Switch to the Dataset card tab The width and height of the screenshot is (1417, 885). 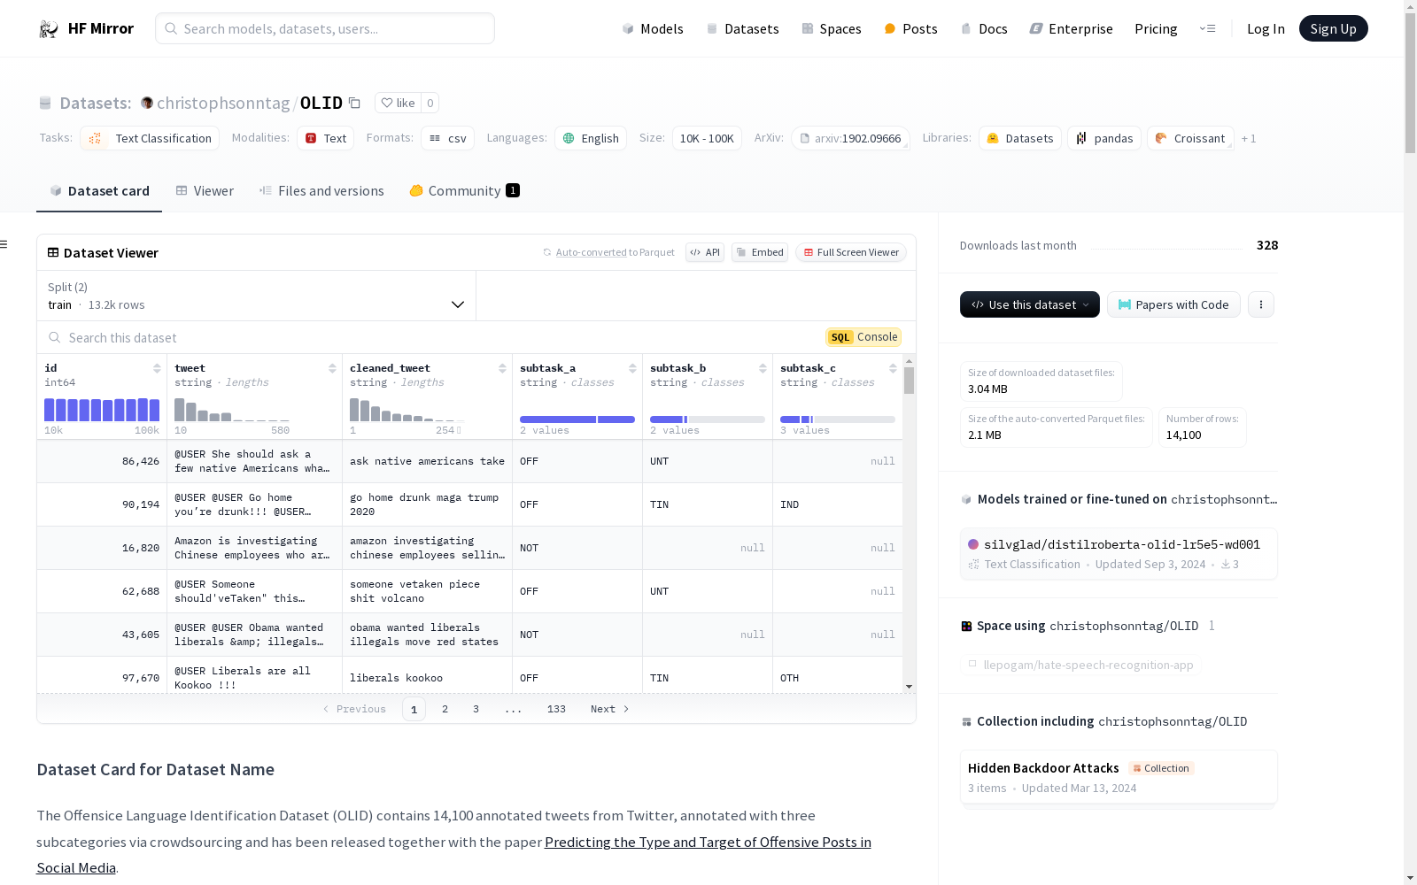click(x=99, y=190)
